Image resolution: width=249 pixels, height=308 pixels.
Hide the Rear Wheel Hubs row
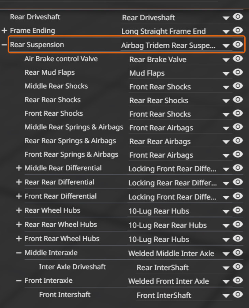[237, 210]
